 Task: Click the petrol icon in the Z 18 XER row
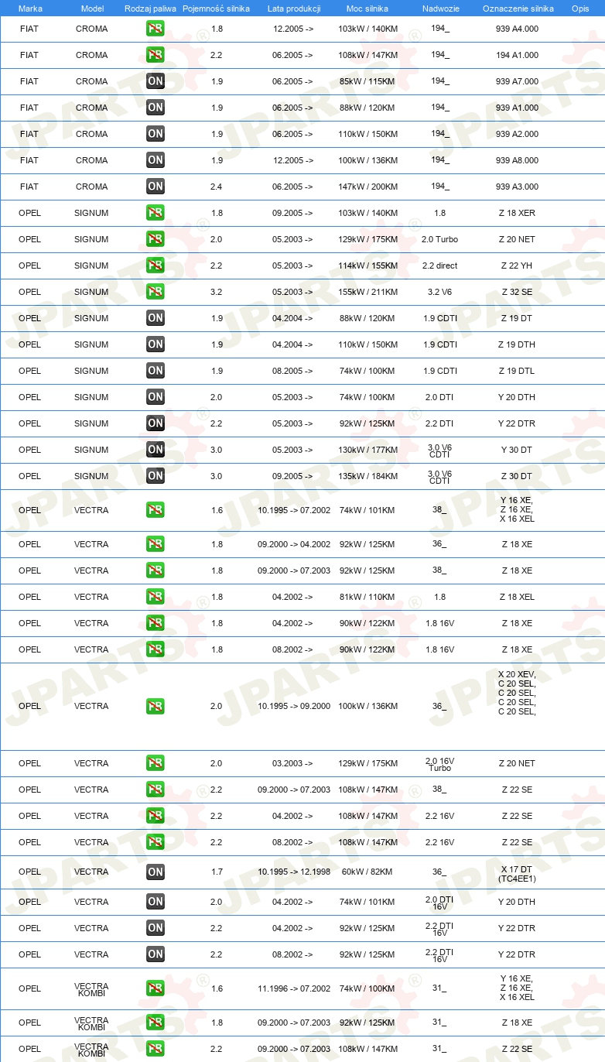[156, 213]
